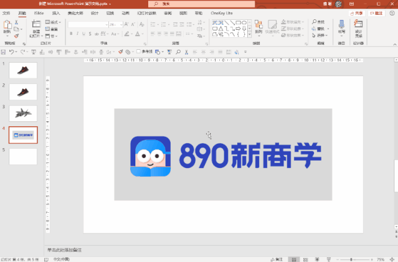The height and width of the screenshot is (262, 398).
Task: Open the Section dropdown
Action: point(52,36)
